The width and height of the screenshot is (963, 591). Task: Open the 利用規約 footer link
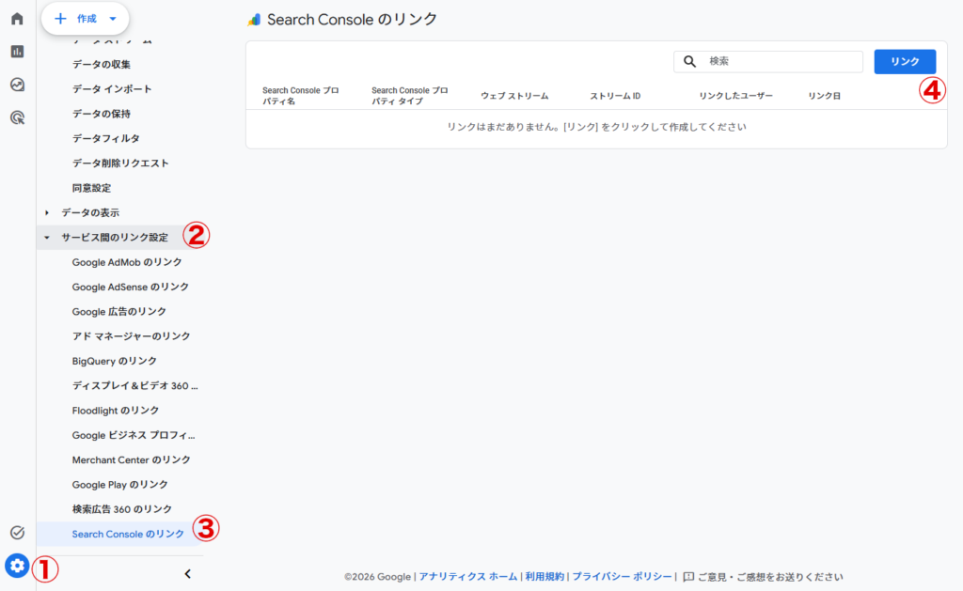coord(545,577)
